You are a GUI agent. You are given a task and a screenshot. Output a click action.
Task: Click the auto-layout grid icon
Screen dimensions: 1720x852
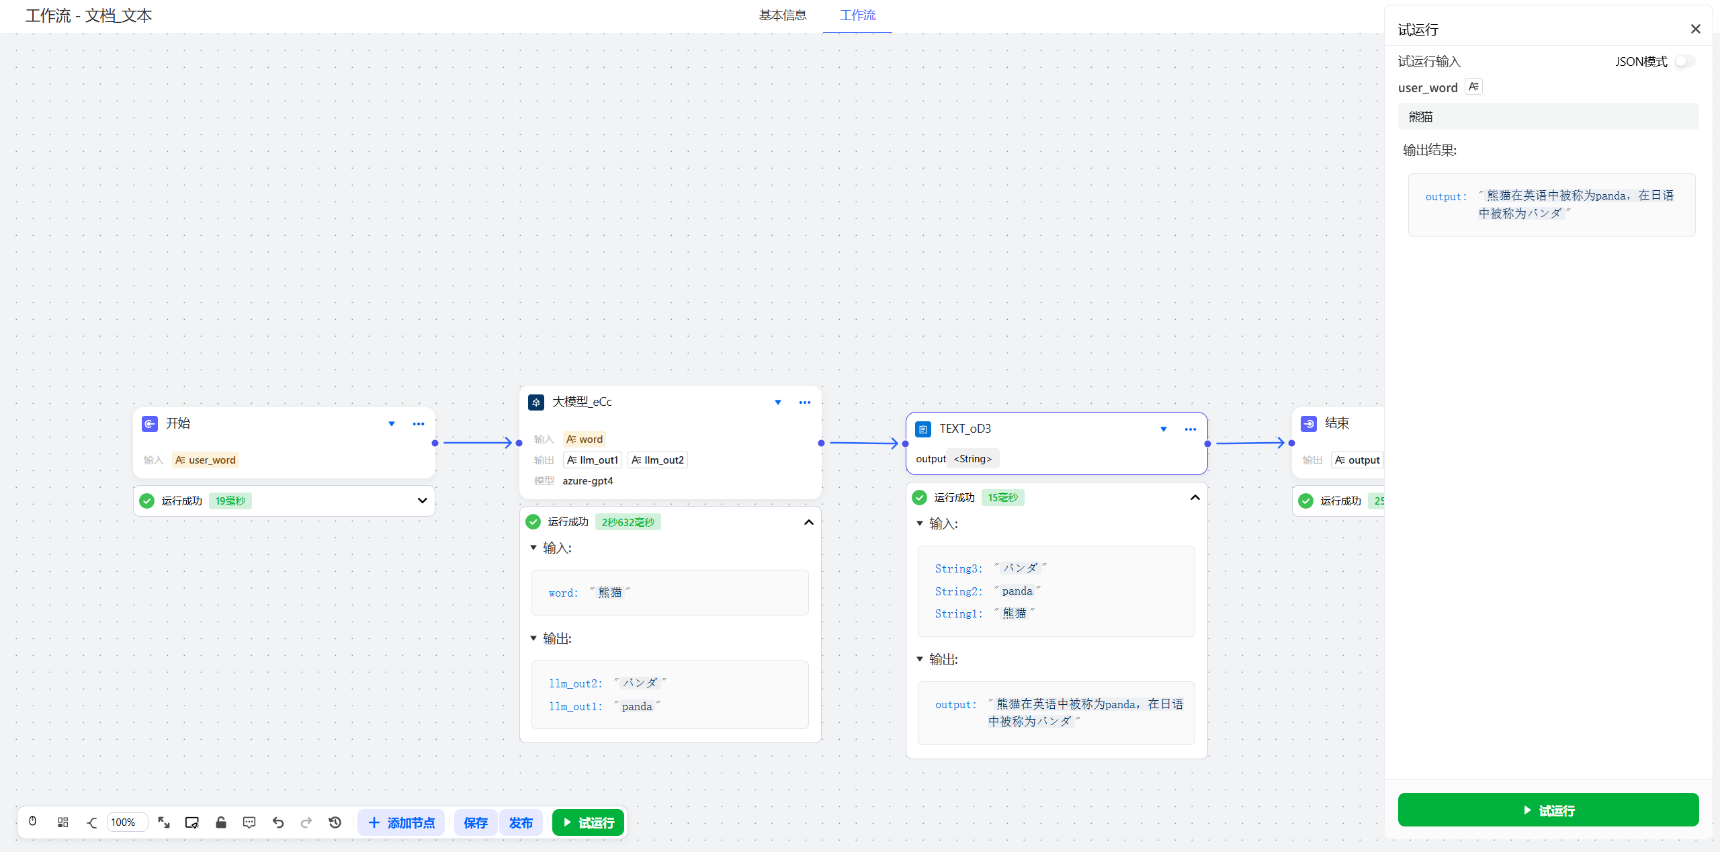[x=62, y=822]
